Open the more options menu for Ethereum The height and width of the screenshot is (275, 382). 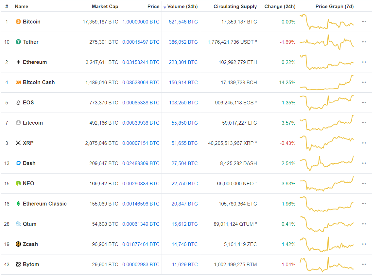[x=364, y=62]
